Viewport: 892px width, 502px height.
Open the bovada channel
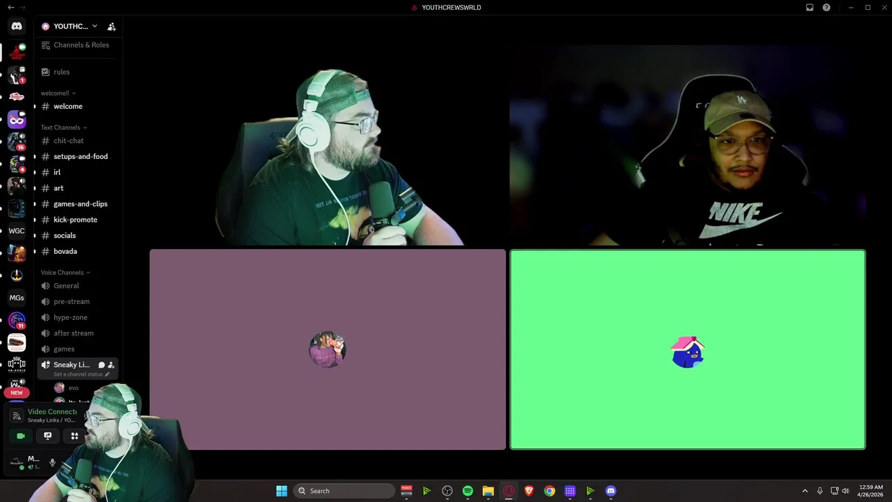click(x=78, y=251)
